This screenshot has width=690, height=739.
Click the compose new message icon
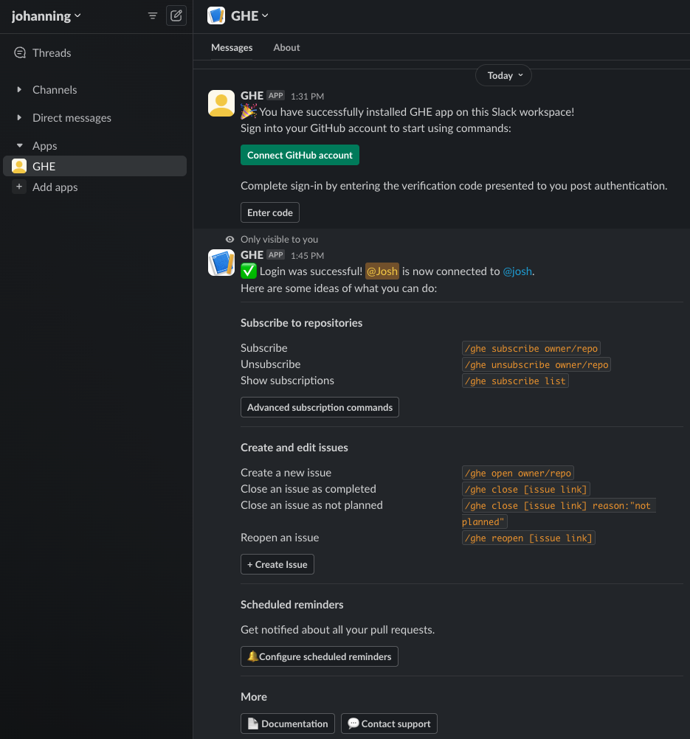(x=176, y=15)
